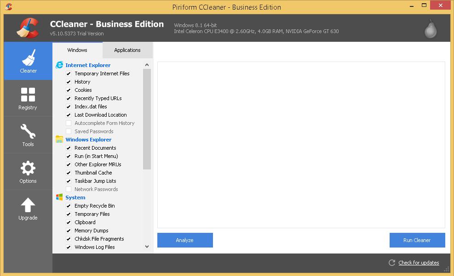This screenshot has height=276, width=454.
Task: Click the list scroll up arrow
Action: (x=147, y=65)
